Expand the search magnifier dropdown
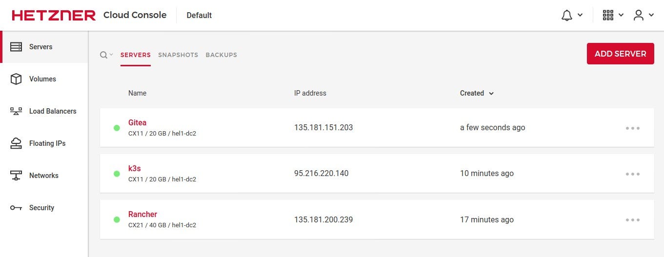The image size is (664, 257). click(x=106, y=55)
